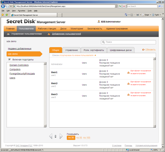Click the Поиск search input field

click(x=128, y=42)
